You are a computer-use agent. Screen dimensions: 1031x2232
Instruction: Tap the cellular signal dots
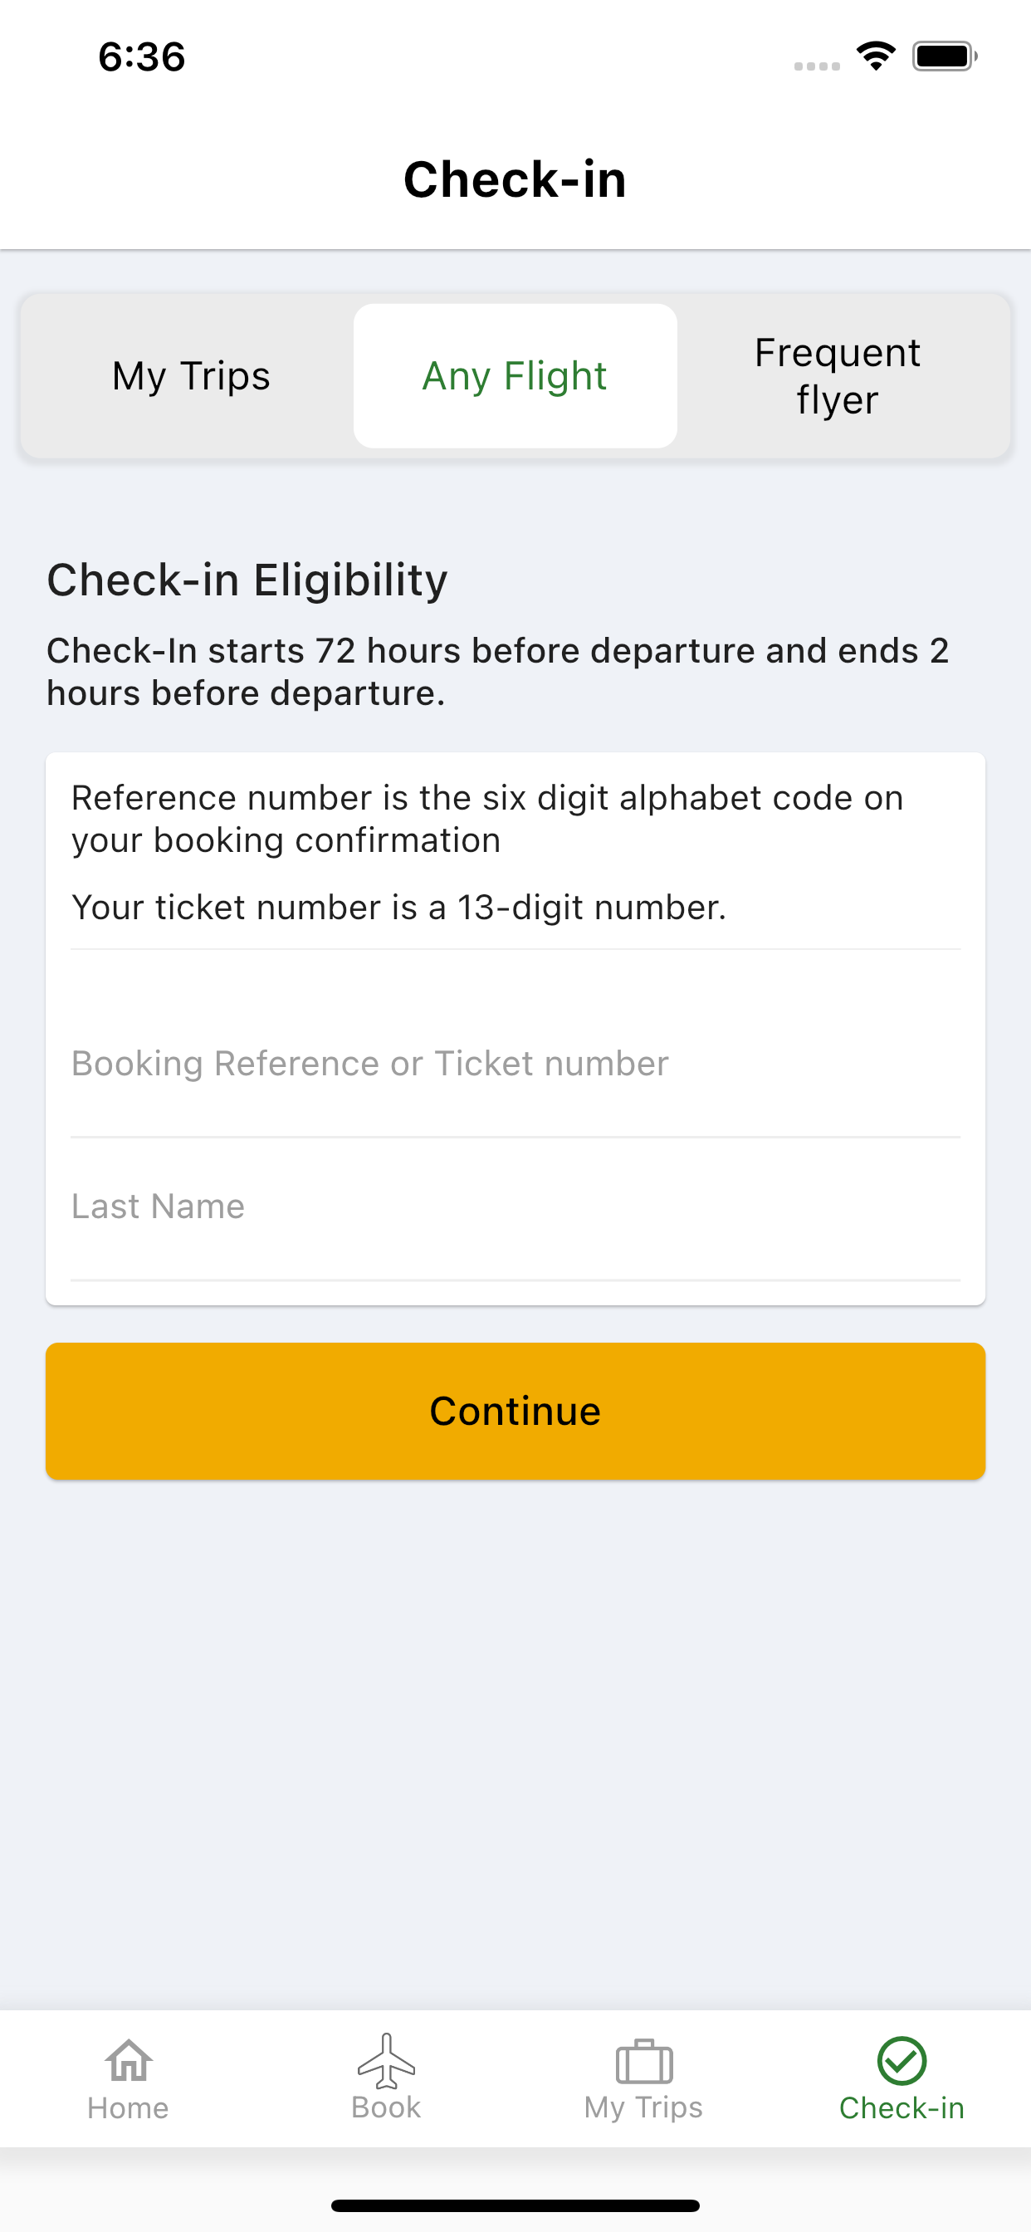tap(817, 66)
